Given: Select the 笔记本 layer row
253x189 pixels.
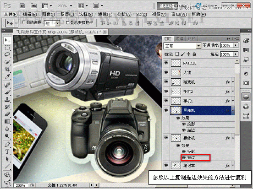Looking at the screenshot, I should tap(199, 165).
